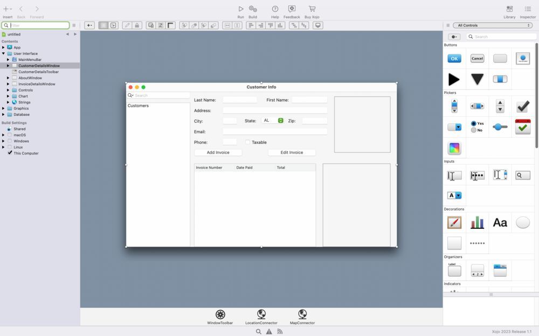The height and width of the screenshot is (336, 539).
Task: Click the navigator Filter field
Action: [36, 25]
